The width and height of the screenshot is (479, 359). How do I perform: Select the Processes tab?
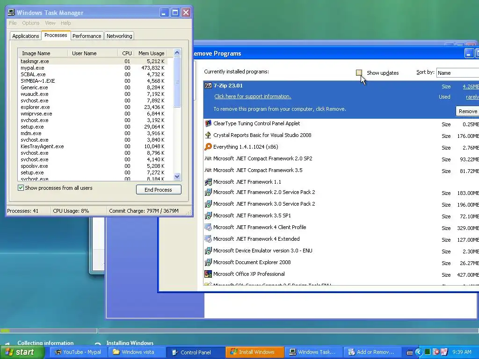pyautogui.click(x=56, y=35)
